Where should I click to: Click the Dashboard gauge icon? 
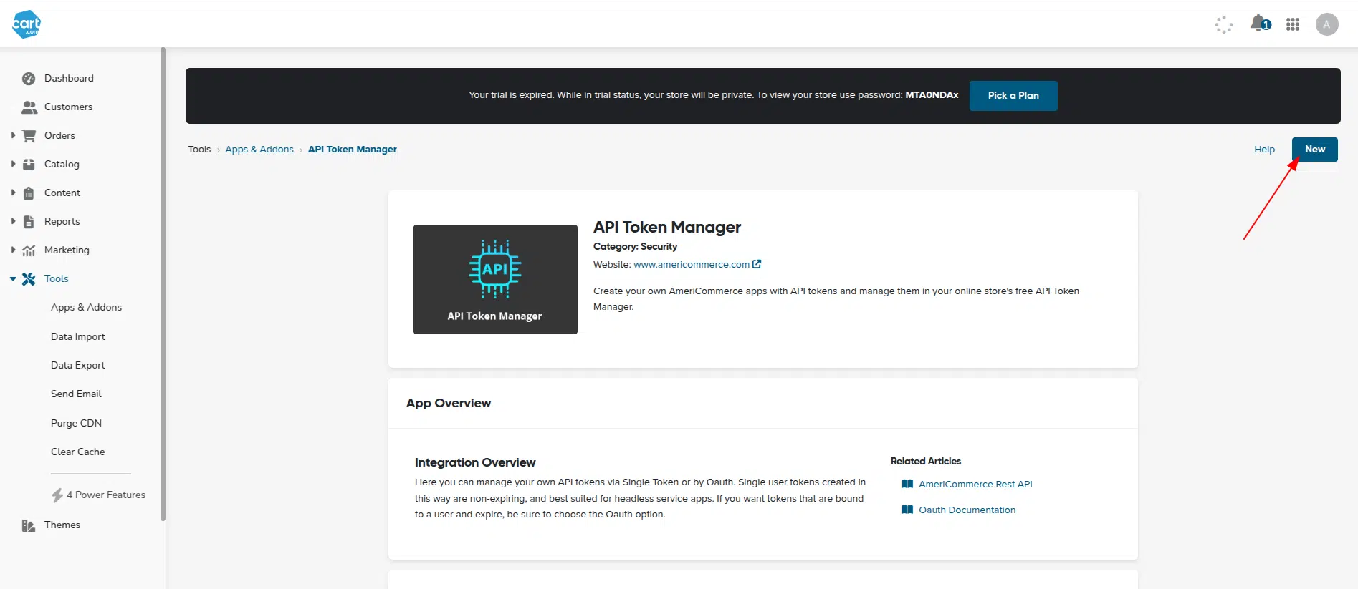click(x=29, y=79)
